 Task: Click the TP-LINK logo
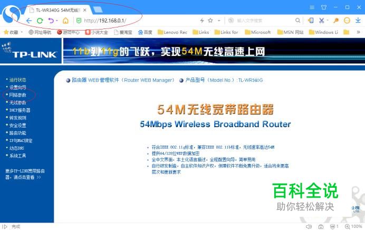30,51
